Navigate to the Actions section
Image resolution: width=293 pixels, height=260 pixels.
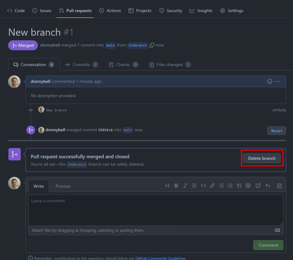click(x=110, y=10)
